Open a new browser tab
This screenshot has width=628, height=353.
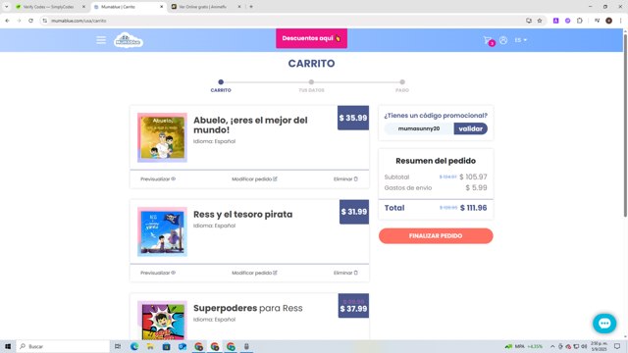click(x=251, y=7)
